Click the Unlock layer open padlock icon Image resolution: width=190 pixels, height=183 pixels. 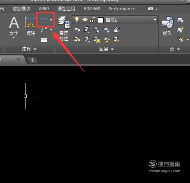[x=107, y=40]
